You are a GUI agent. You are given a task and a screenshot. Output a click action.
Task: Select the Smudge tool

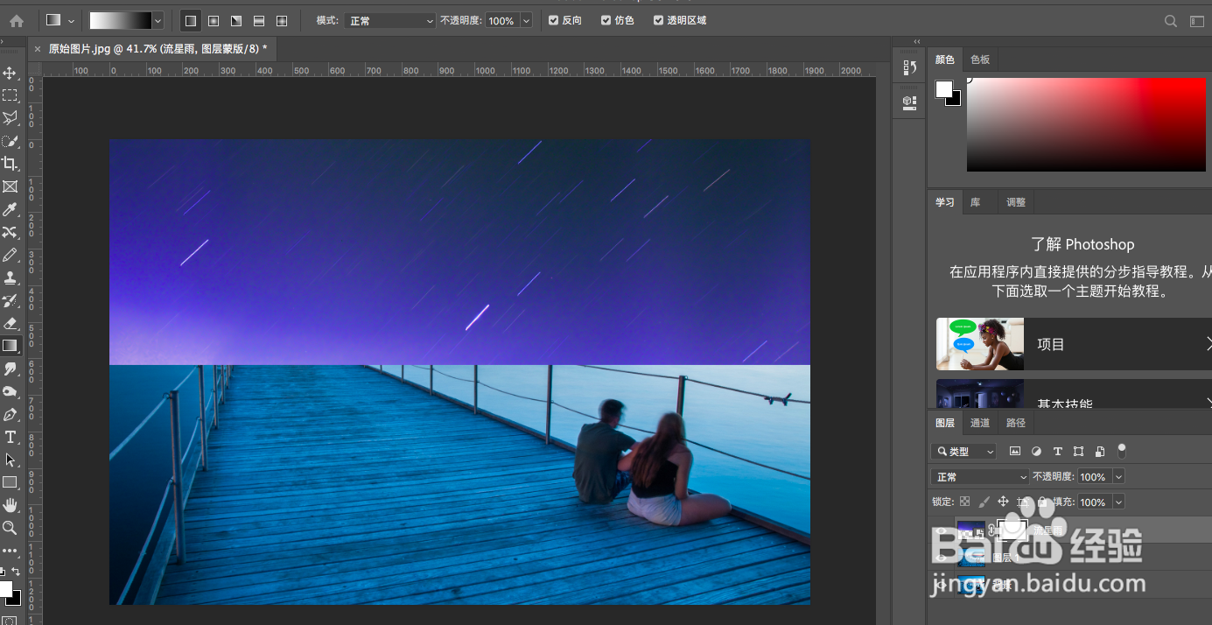tap(11, 369)
